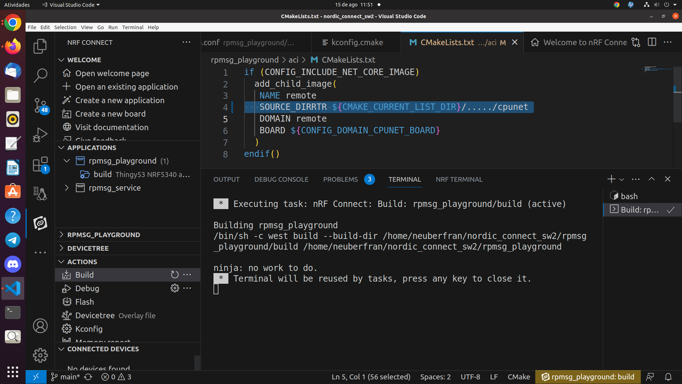Open the Accounts icon in activity bar

tap(40, 325)
